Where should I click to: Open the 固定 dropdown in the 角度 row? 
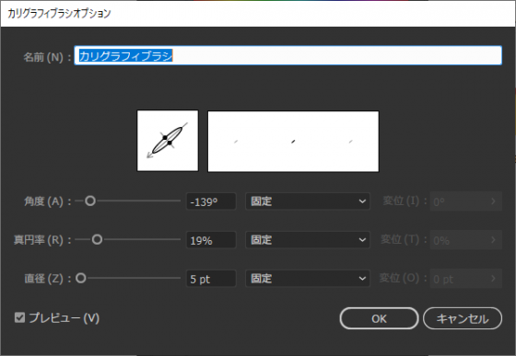click(308, 201)
